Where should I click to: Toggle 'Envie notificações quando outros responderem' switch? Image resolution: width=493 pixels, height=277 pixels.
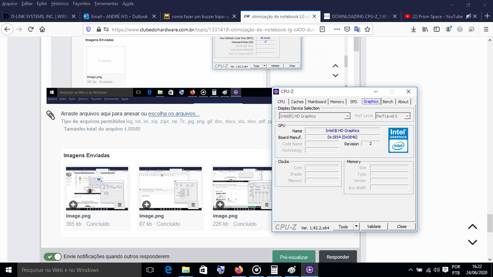(x=53, y=257)
